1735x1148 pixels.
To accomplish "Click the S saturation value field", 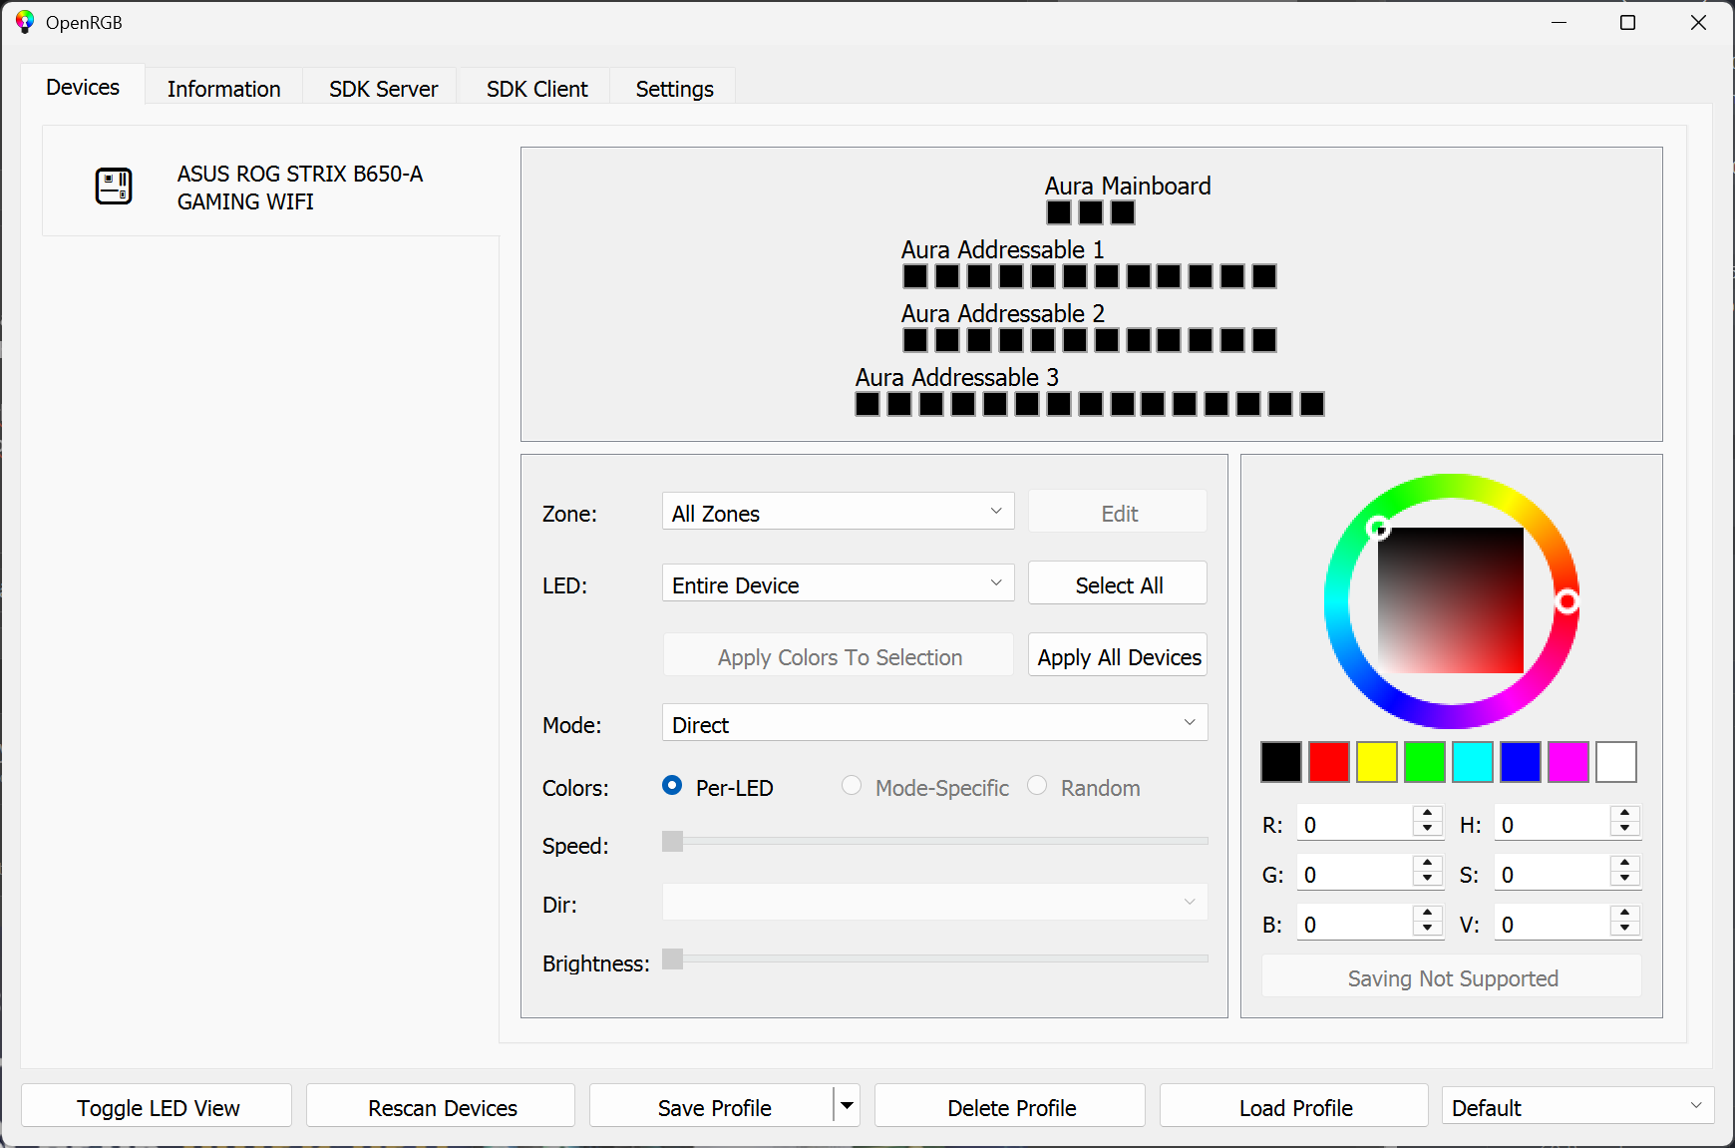I will click(x=1553, y=873).
